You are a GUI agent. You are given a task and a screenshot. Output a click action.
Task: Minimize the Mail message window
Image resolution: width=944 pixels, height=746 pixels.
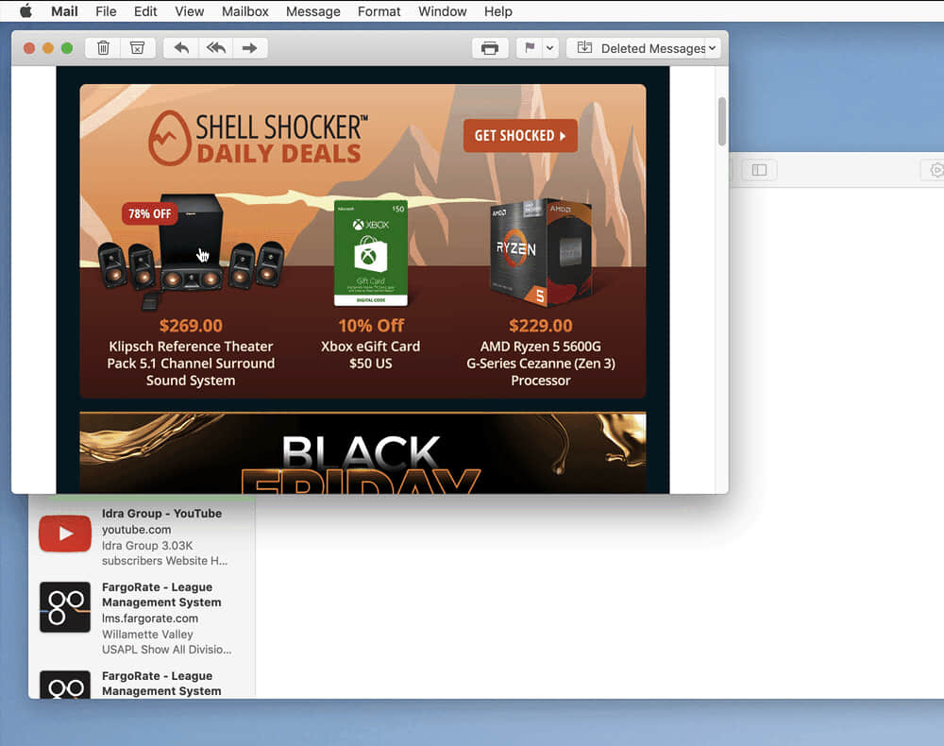click(48, 48)
